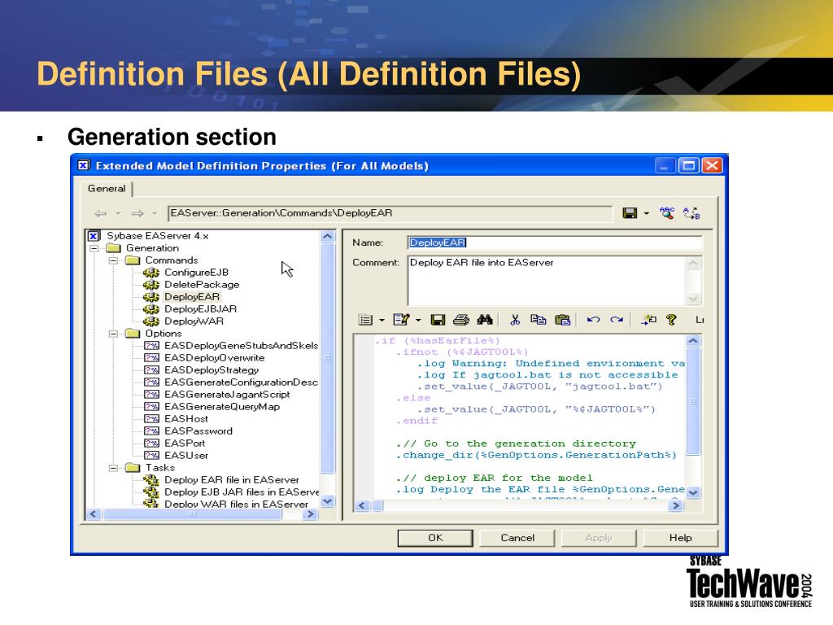Click the edit-with-pencil toolbar icon
The height and width of the screenshot is (625, 833).
click(x=401, y=319)
